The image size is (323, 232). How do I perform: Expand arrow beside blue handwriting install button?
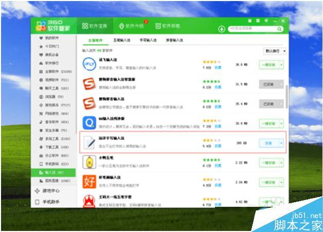coord(281,143)
